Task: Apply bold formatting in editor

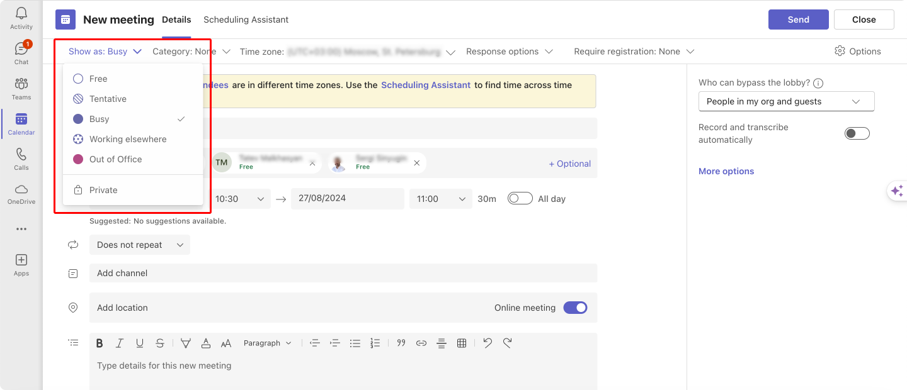Action: pos(100,343)
